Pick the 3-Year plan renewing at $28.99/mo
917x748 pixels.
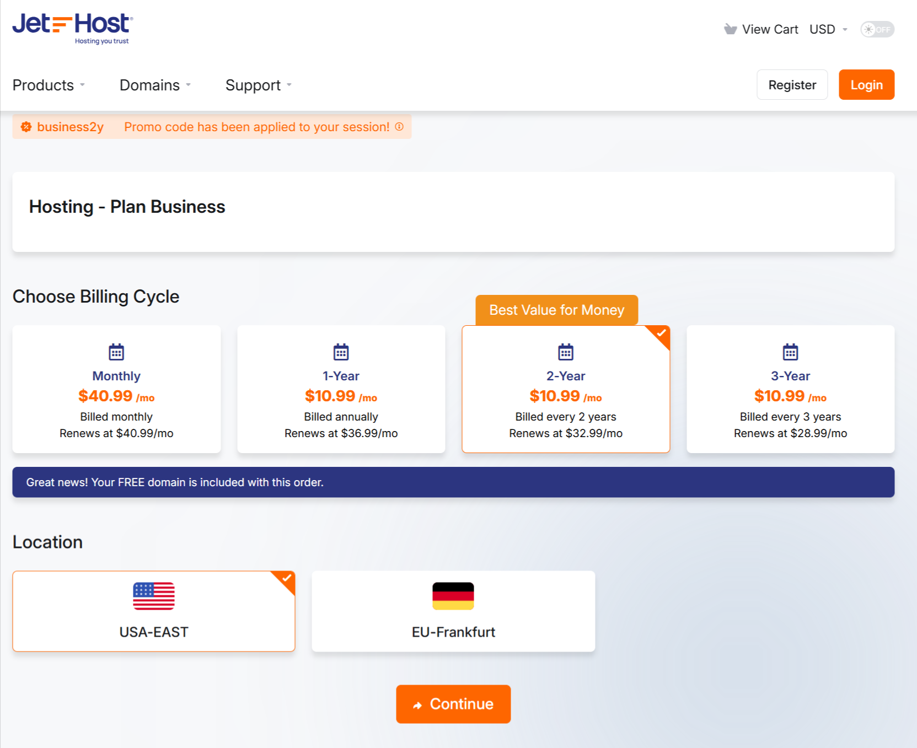[x=791, y=389]
